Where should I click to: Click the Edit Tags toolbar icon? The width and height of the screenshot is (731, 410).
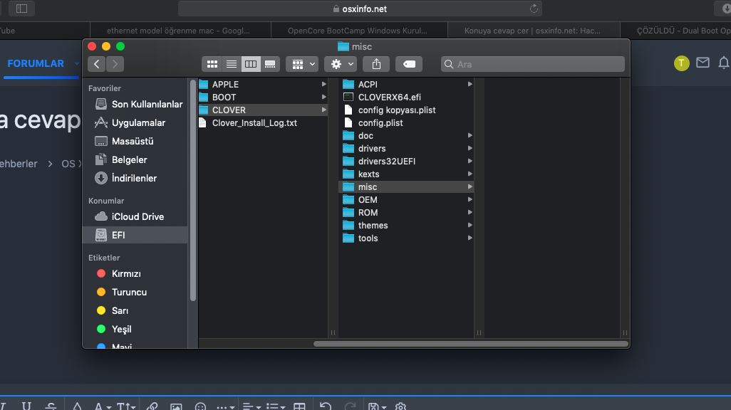click(409, 64)
